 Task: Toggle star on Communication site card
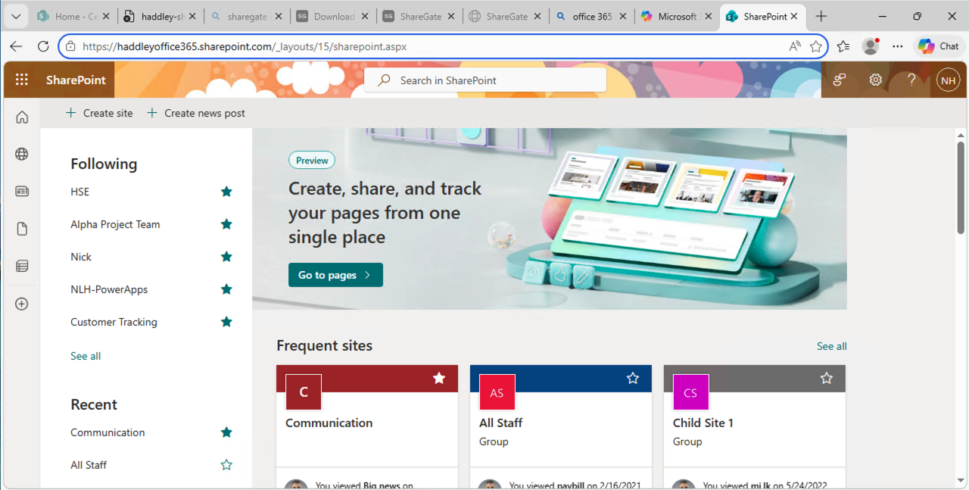(439, 378)
